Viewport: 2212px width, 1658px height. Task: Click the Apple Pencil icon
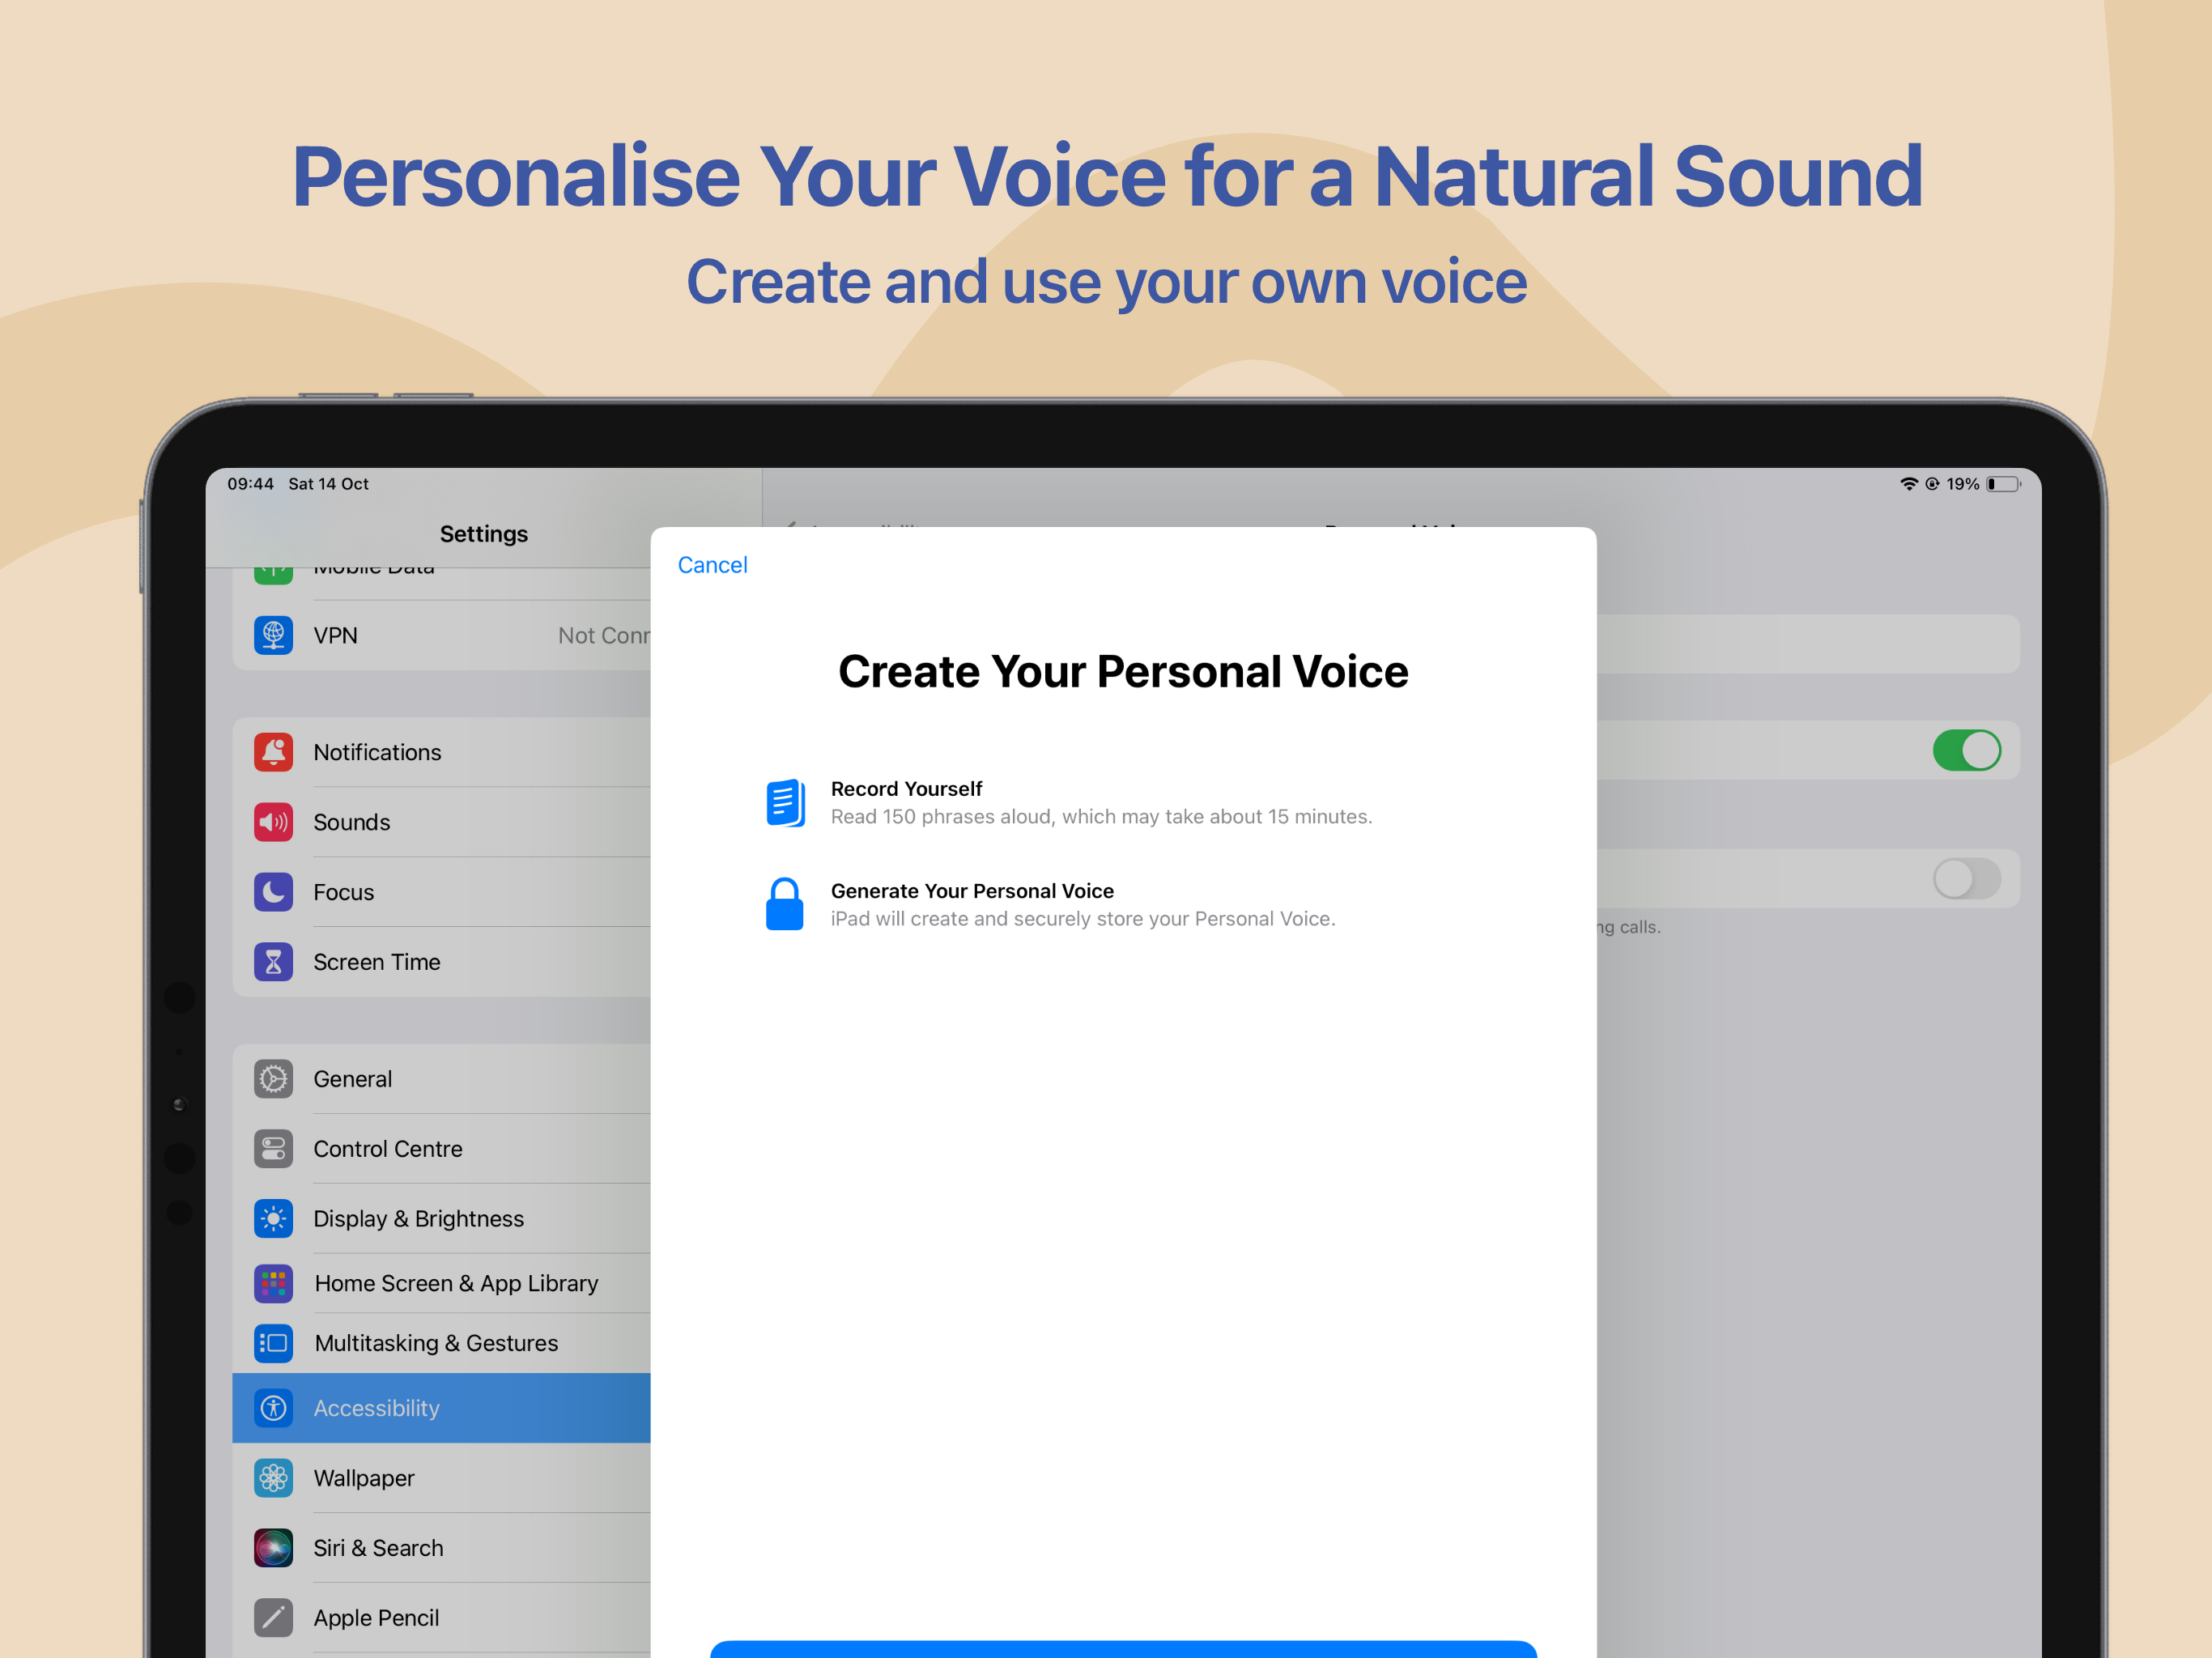pos(273,1618)
